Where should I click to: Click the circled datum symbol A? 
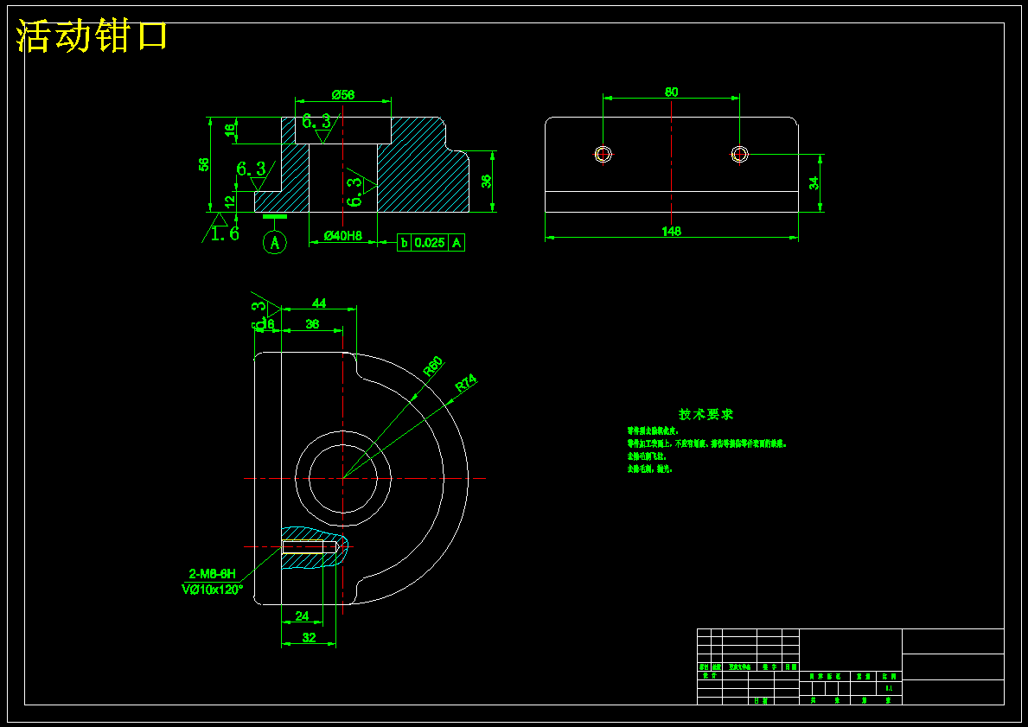(275, 243)
